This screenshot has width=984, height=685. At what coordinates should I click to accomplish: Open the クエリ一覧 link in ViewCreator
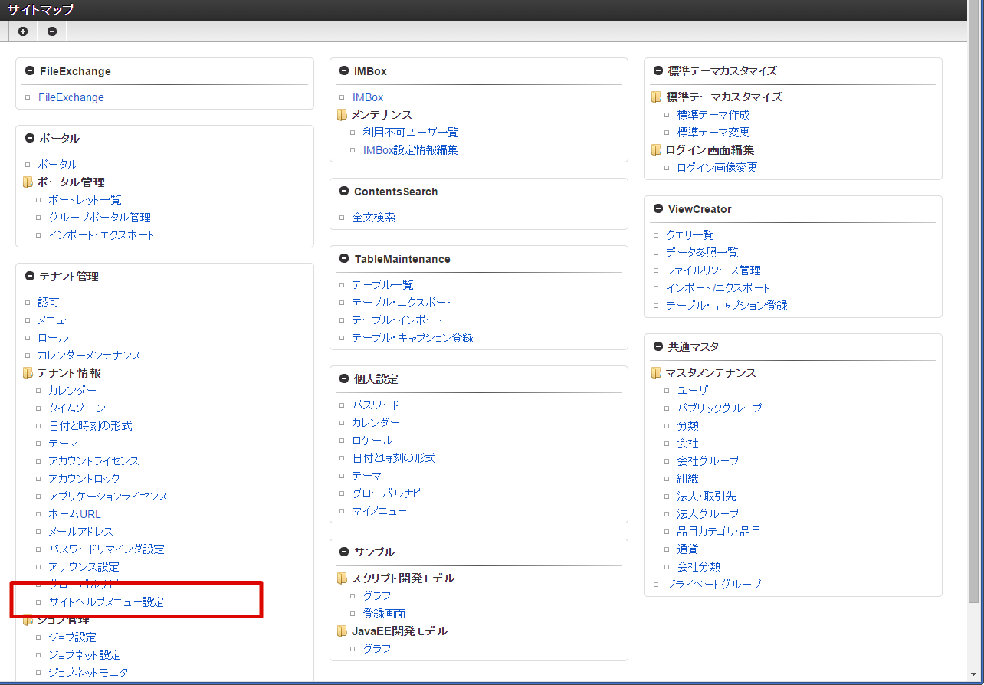tap(690, 235)
